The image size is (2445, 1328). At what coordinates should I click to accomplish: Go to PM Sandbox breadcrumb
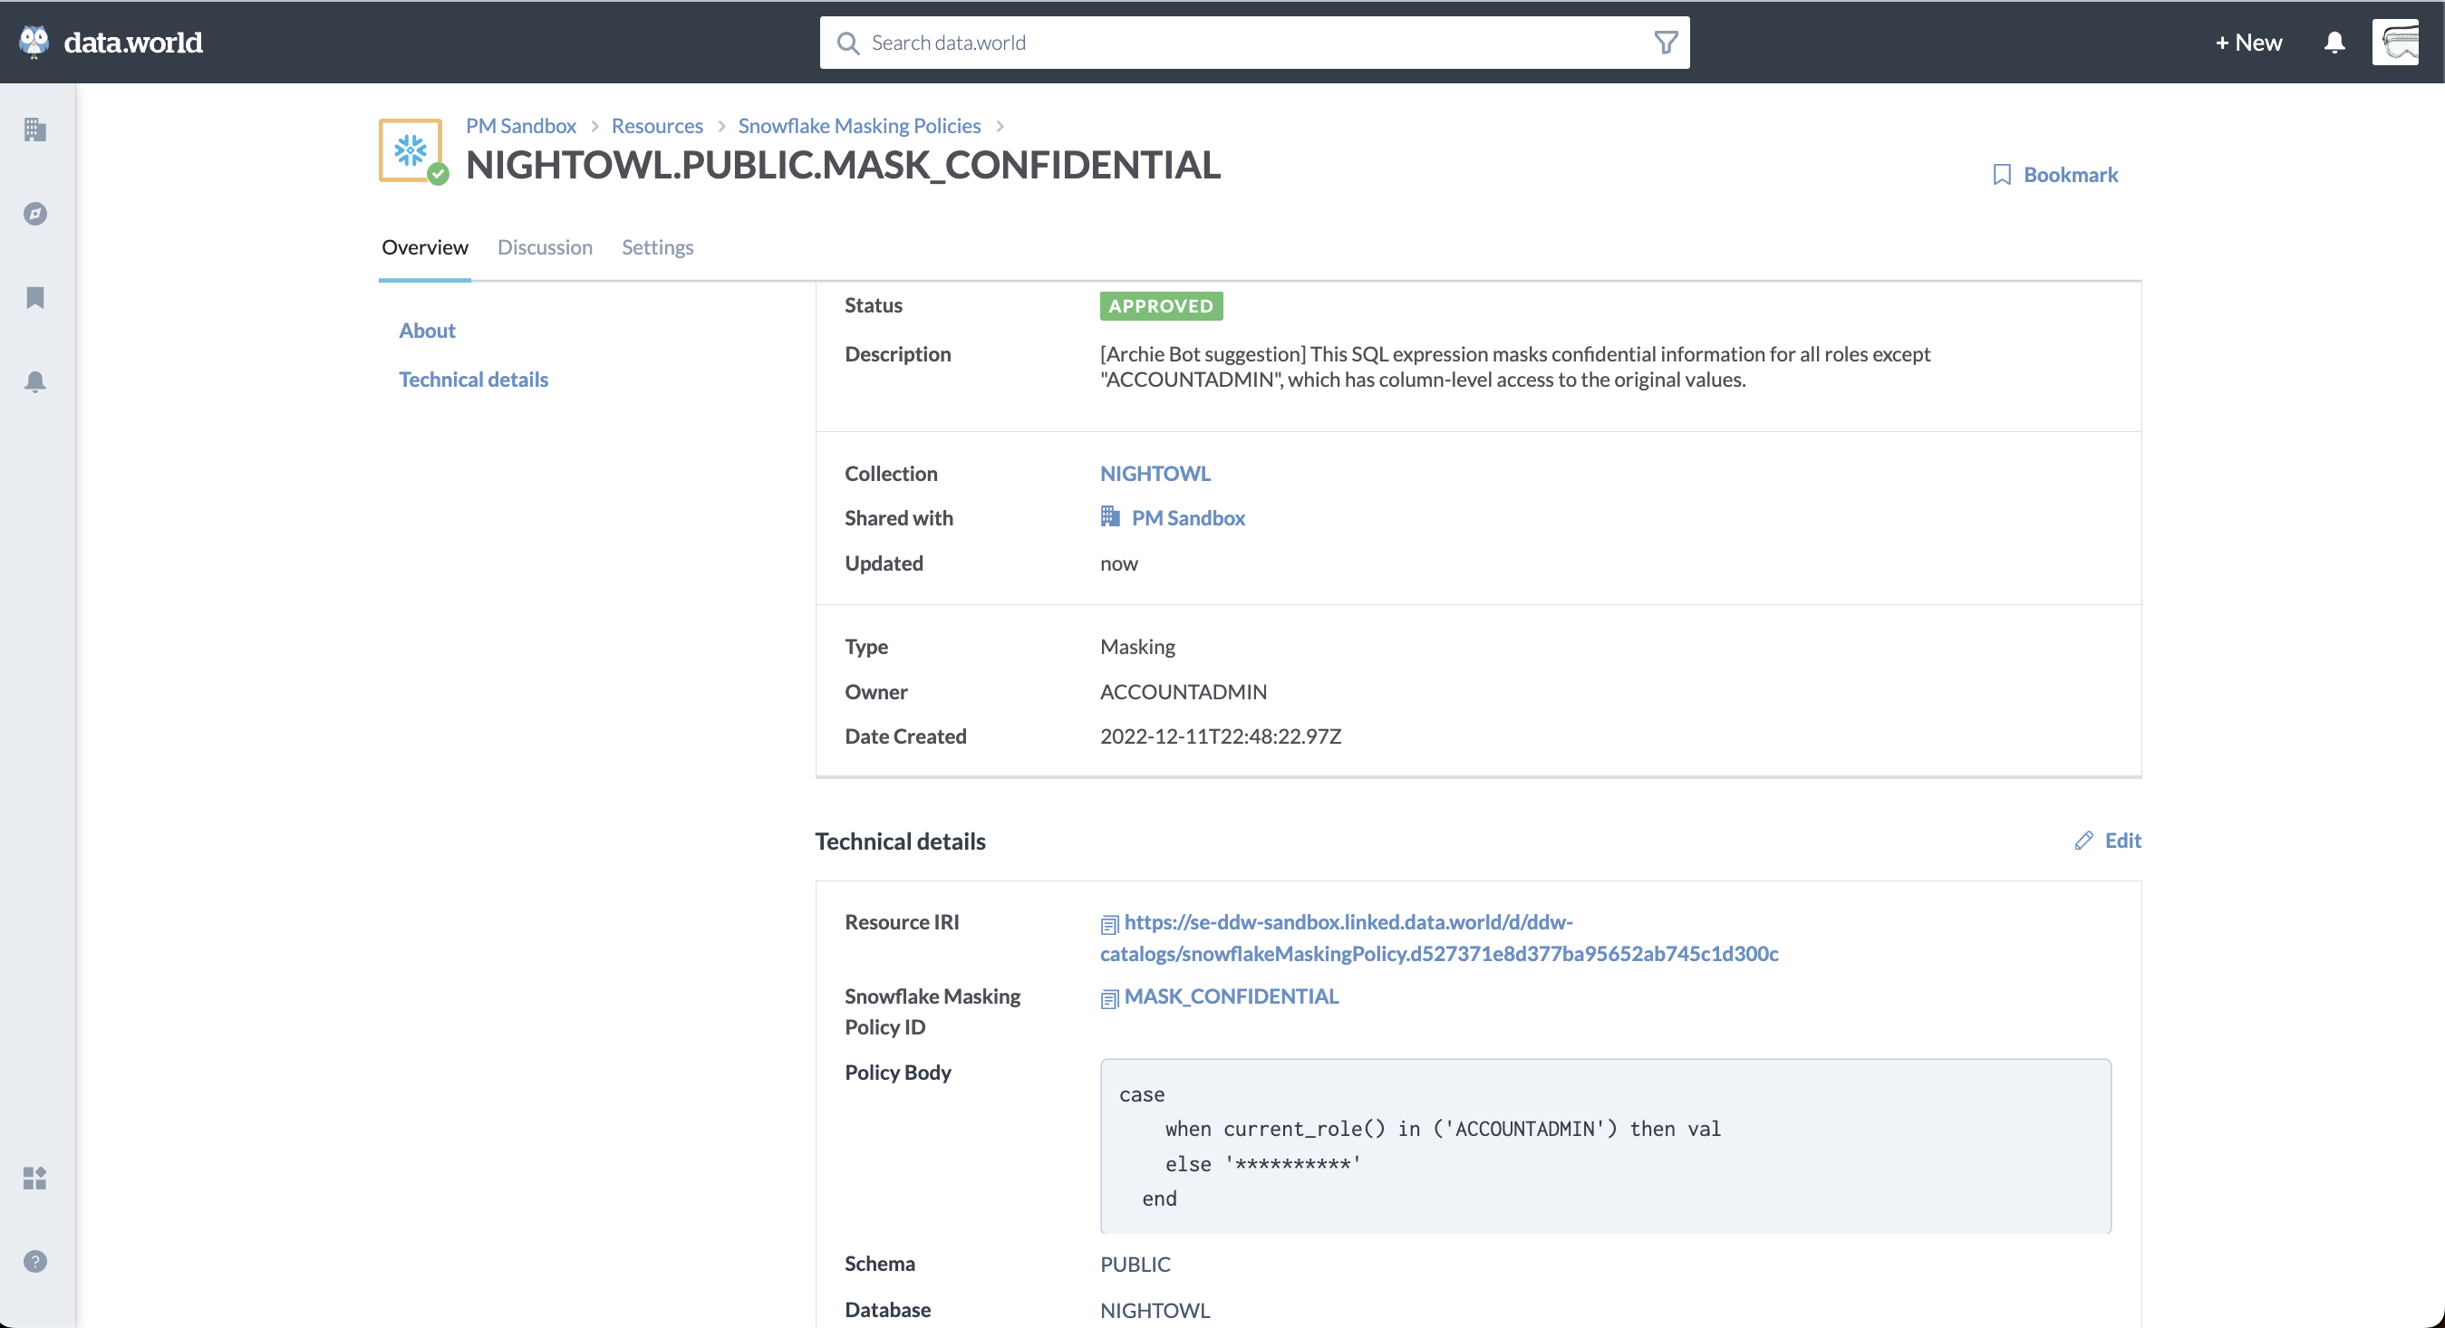(521, 125)
